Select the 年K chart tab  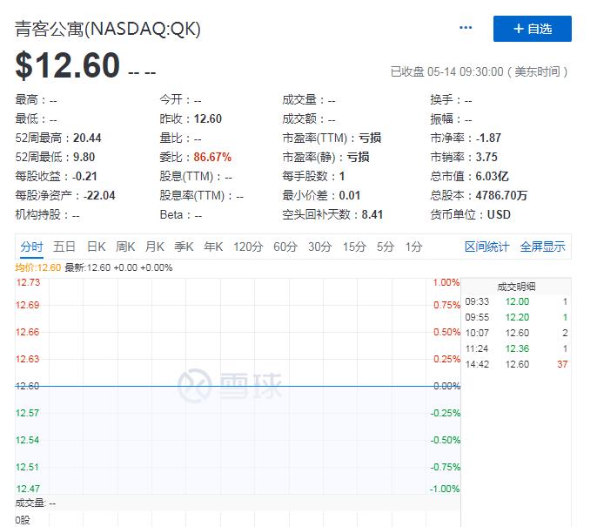[x=213, y=247]
